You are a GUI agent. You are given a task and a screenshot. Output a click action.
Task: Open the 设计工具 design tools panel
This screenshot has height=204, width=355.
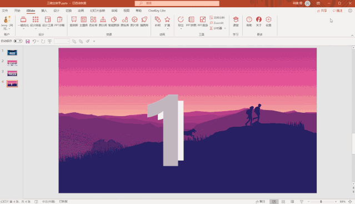48,22
